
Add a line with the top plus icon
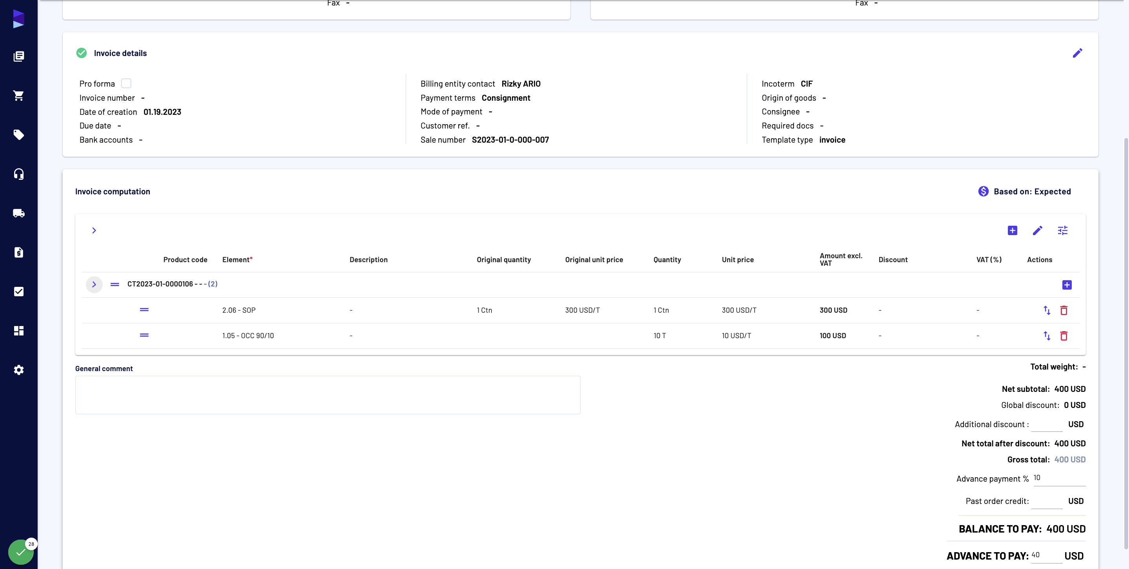pyautogui.click(x=1012, y=230)
